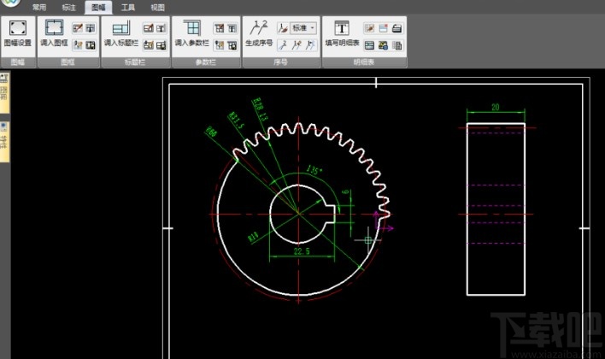Viewport: 605px width, 359px height.
Task: Open the 标准 style dropdown
Action: [x=304, y=28]
